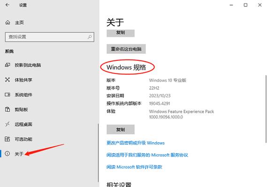Open 更改产品密钥或升级 Windows link
The height and width of the screenshot is (187, 267).
(136, 143)
